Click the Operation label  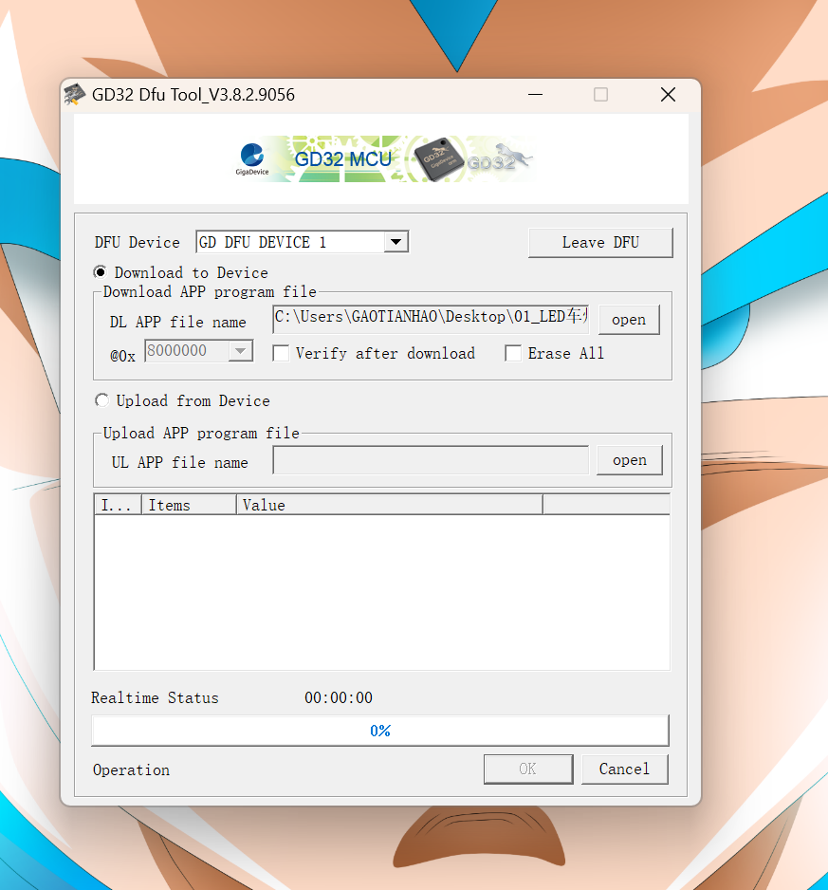(x=131, y=770)
